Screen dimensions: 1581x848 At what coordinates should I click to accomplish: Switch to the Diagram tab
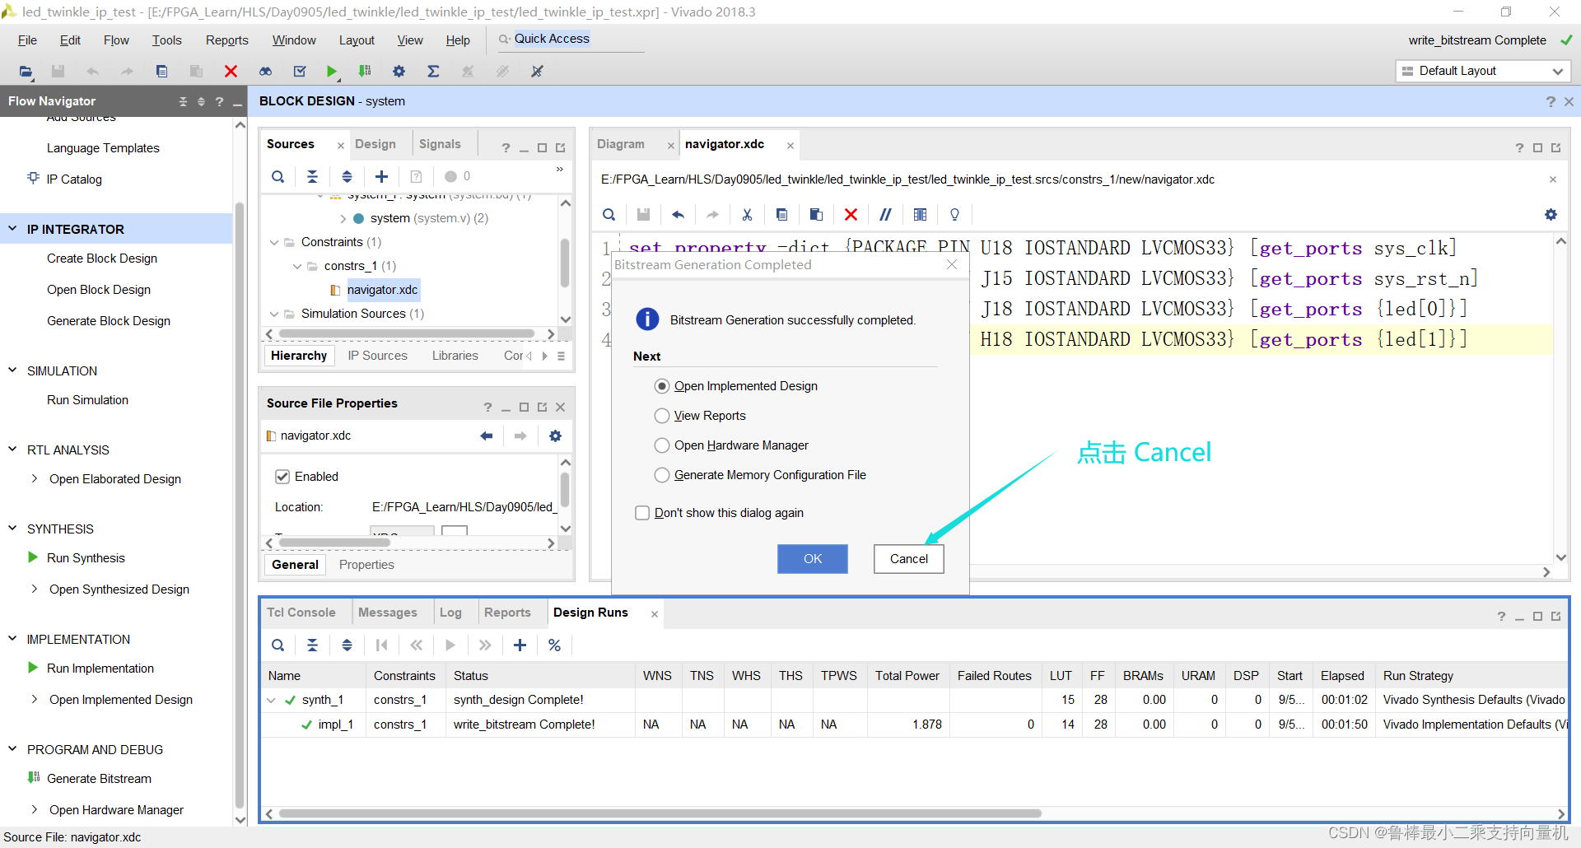pyautogui.click(x=621, y=144)
